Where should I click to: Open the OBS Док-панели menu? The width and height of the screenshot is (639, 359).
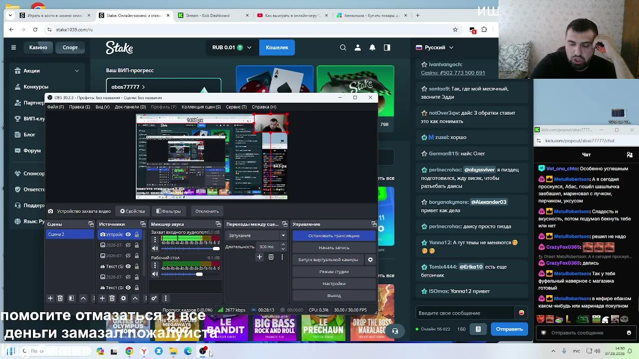coord(130,107)
